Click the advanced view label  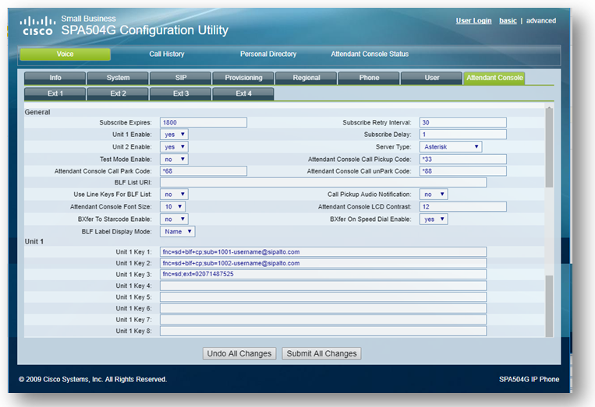coord(540,21)
